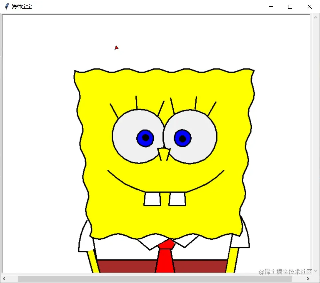The height and width of the screenshot is (283, 320).
Task: Click the brown pants area of the drawing
Action: [x=123, y=266]
